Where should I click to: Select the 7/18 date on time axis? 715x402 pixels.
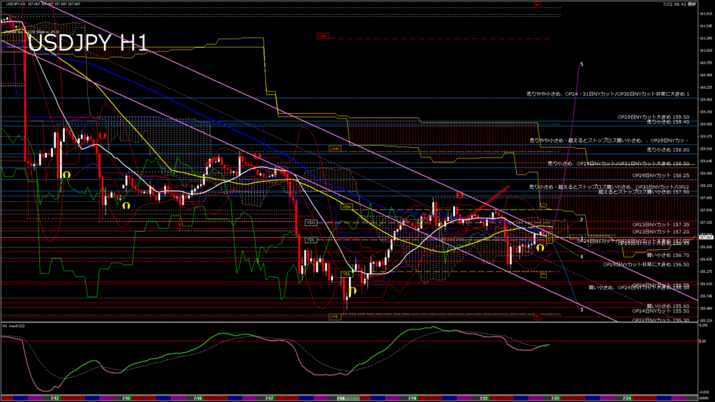340,399
